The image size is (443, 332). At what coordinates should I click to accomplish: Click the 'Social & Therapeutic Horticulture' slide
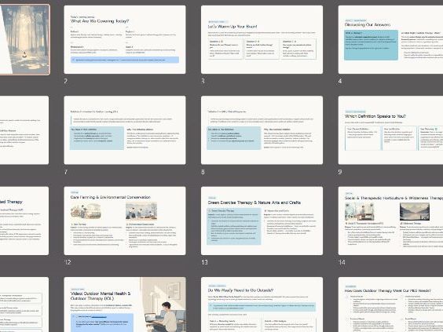click(x=390, y=221)
